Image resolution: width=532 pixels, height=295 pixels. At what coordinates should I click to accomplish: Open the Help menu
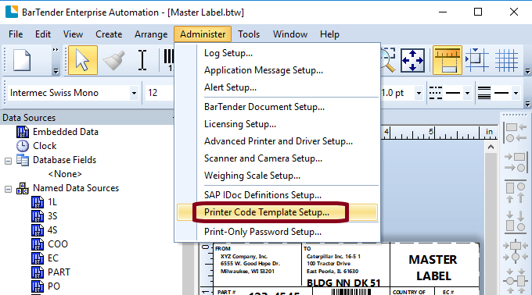329,34
